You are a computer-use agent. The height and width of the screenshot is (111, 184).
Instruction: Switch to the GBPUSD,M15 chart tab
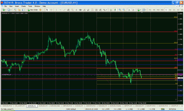[x=68, y=106]
